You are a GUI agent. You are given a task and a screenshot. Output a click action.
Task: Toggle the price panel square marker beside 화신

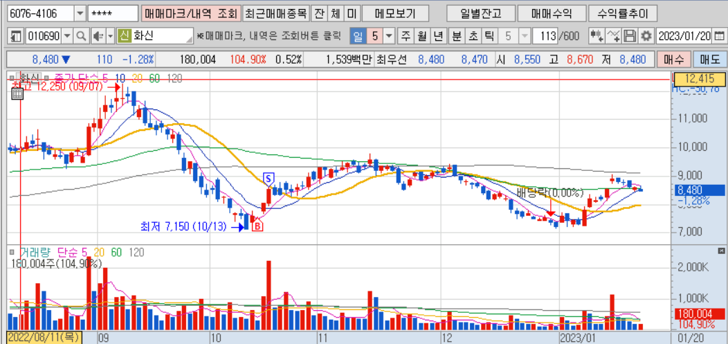11,77
